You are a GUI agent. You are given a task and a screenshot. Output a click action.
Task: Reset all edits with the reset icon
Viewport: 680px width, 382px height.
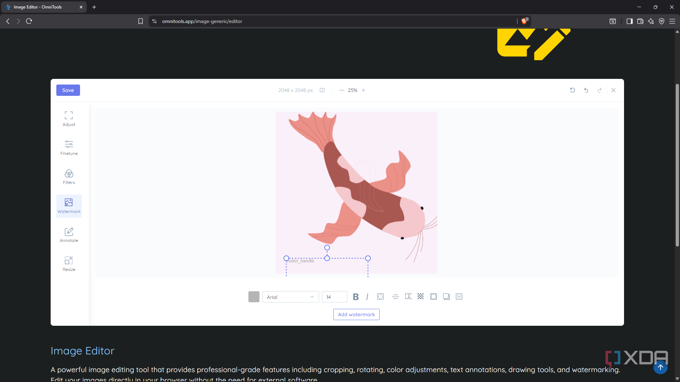point(572,90)
